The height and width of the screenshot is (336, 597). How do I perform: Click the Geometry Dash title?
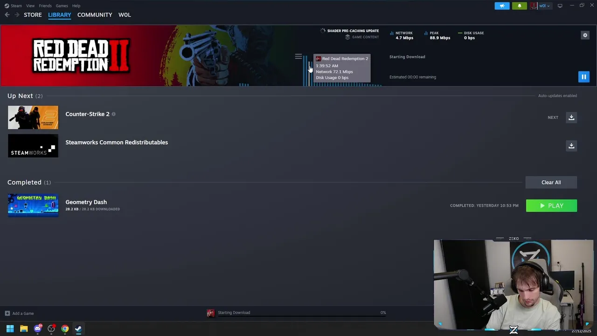[86, 202]
